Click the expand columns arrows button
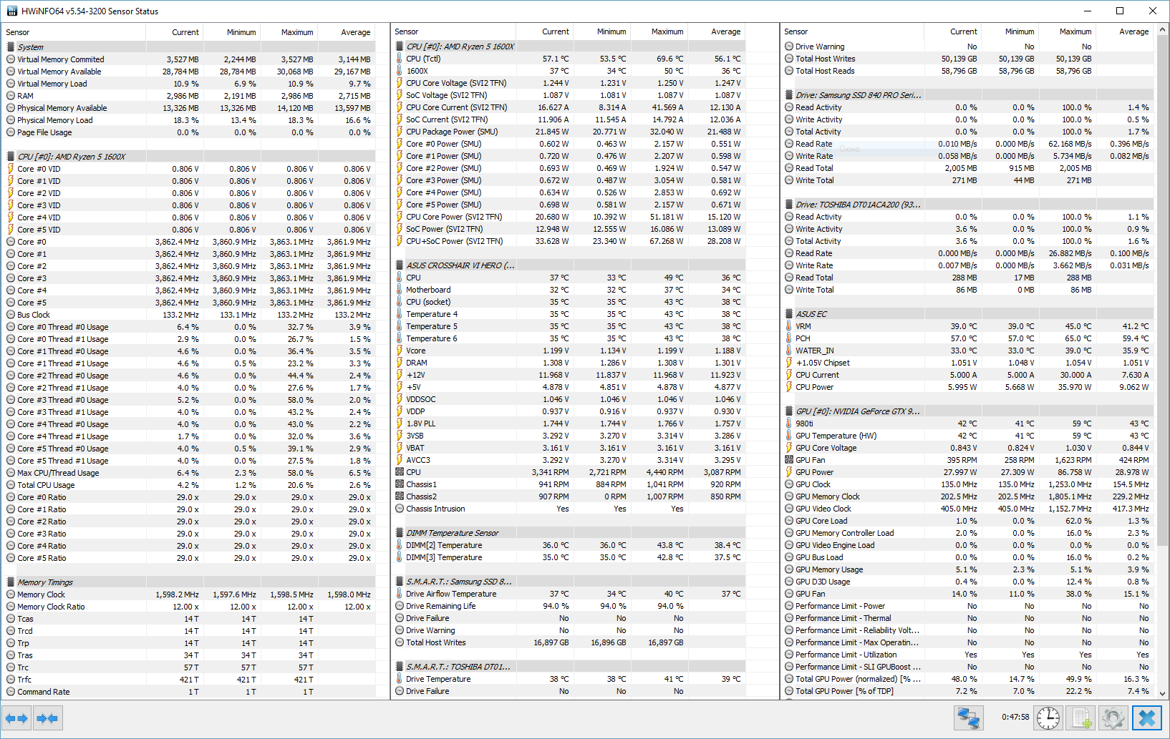Image resolution: width=1170 pixels, height=739 pixels. (16, 718)
